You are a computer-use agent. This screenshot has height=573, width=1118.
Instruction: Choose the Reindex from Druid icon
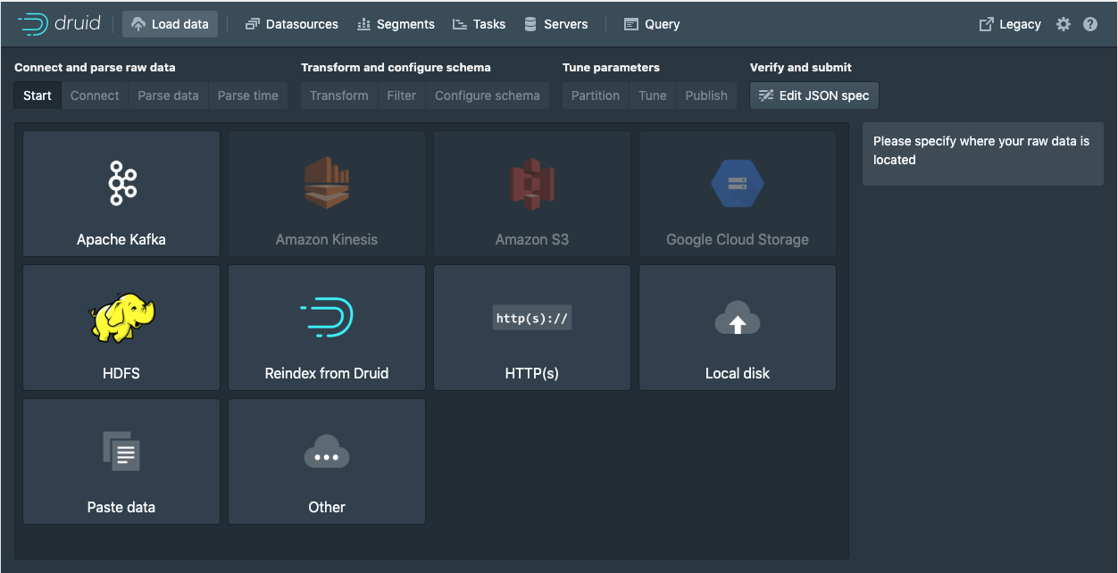tap(327, 317)
